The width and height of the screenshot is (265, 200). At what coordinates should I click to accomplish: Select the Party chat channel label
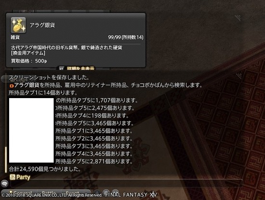(x=23, y=177)
